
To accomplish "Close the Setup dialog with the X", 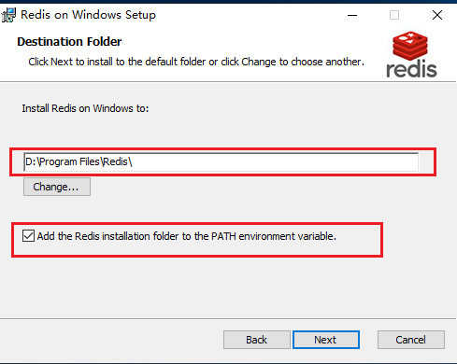I will tap(437, 15).
